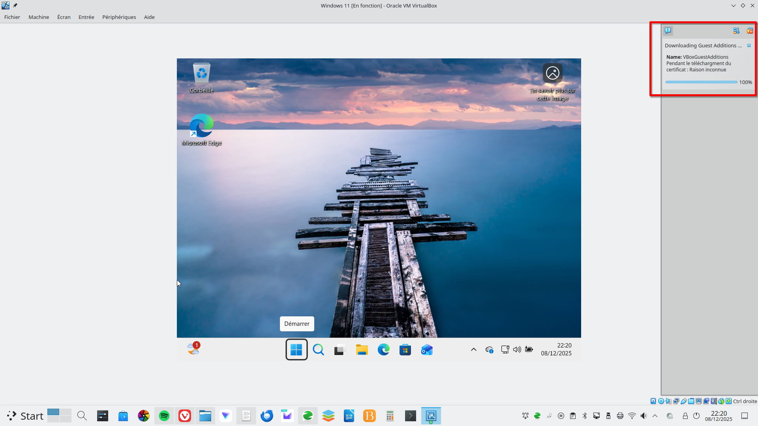Viewport: 758px width, 426px height.
Task: Expand the hidden icons chevron in Windows tray
Action: [474, 349]
